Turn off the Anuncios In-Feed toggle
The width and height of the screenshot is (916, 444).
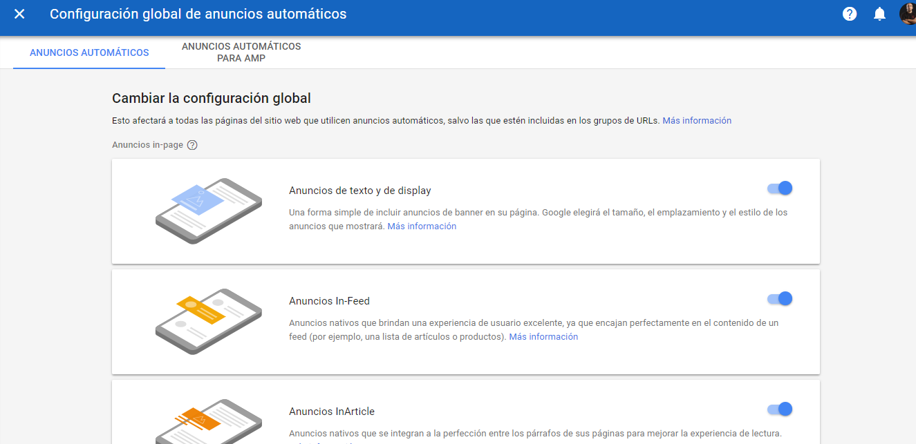tap(779, 299)
